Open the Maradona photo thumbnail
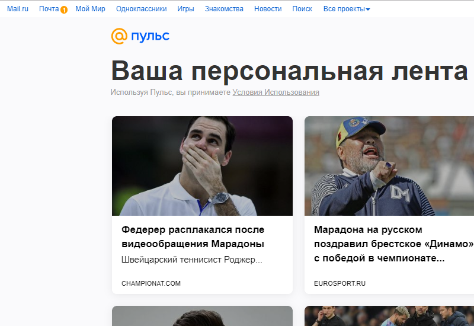The height and width of the screenshot is (326, 474). tap(389, 166)
